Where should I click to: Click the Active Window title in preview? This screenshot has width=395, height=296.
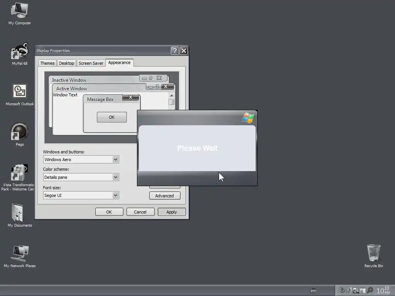click(72, 89)
